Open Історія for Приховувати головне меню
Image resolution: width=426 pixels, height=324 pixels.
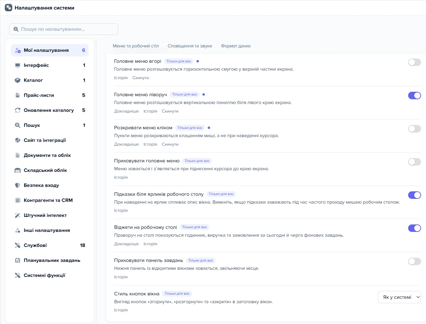coord(121,177)
